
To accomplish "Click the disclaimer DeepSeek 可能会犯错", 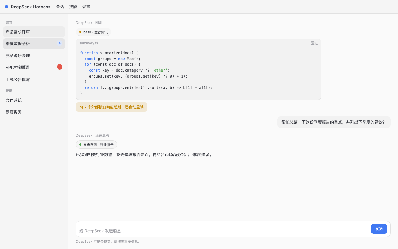I will coord(109,242).
